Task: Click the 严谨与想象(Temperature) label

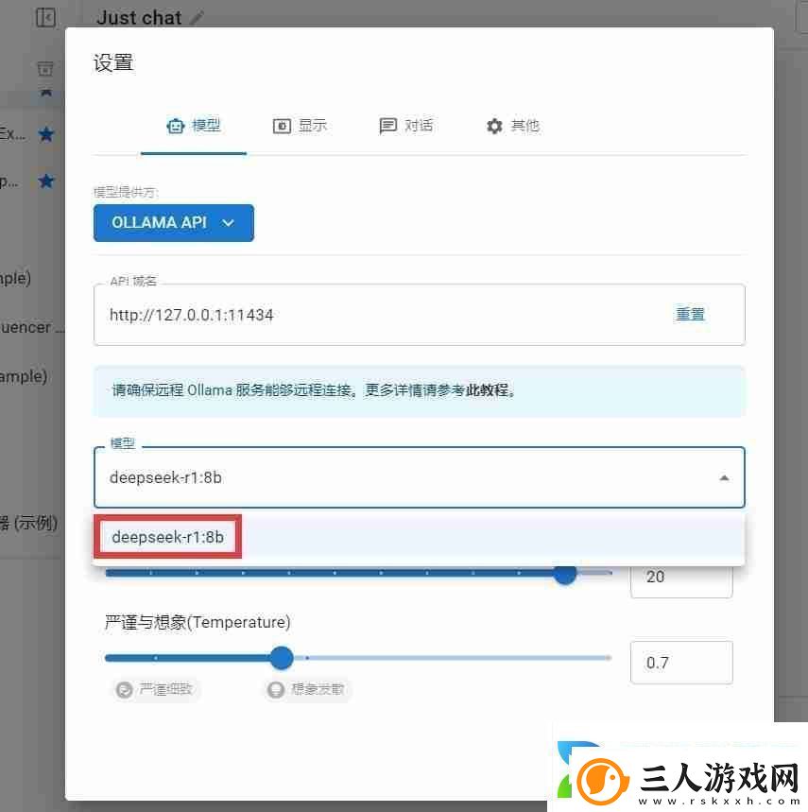Action: pos(198,622)
